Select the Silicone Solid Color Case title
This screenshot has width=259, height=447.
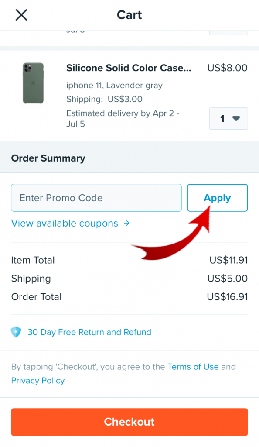tap(129, 68)
